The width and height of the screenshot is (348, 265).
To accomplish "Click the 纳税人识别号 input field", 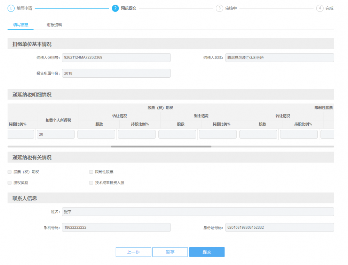I will coord(116,58).
